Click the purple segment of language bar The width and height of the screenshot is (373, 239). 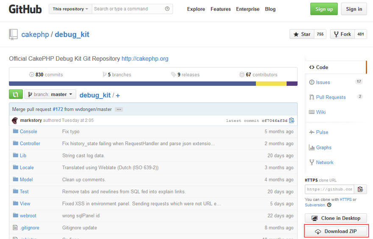pos(292,83)
